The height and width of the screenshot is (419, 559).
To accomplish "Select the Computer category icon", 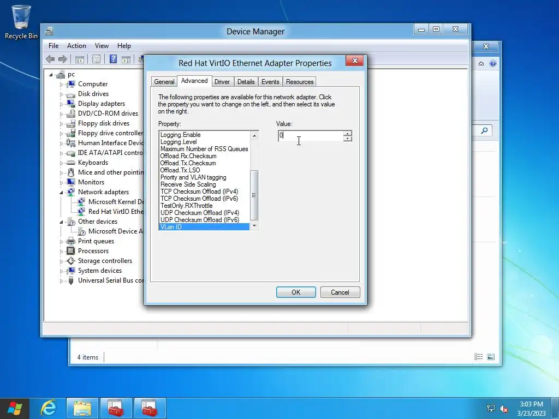I will coord(71,84).
